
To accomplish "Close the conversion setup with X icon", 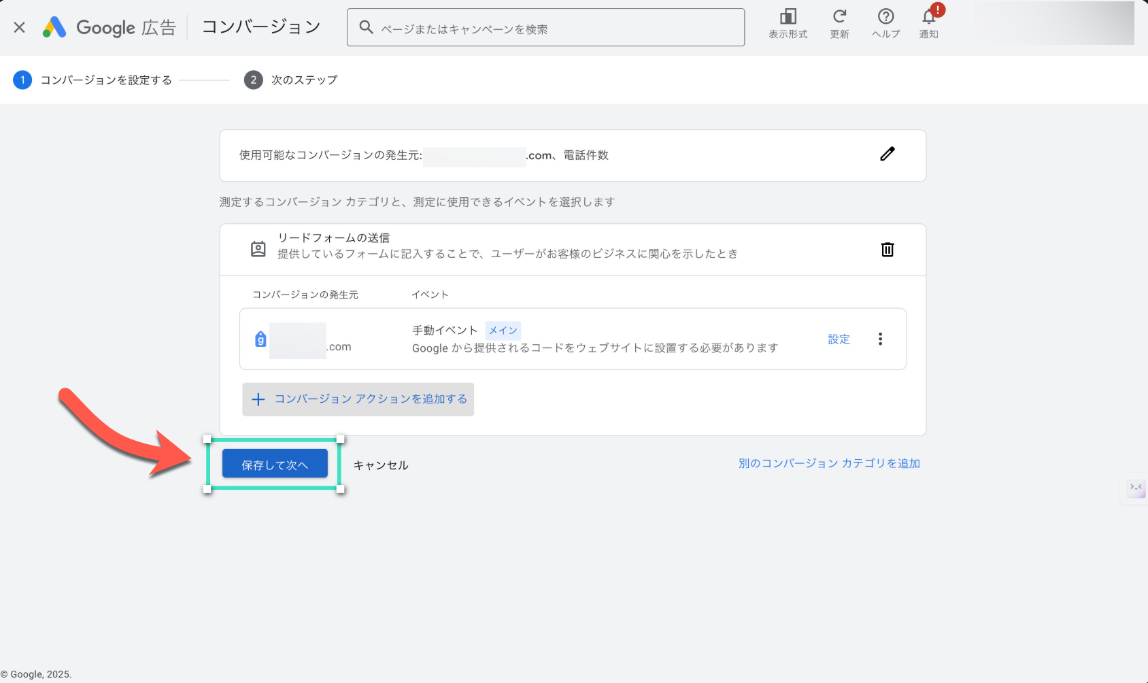I will click(x=20, y=27).
